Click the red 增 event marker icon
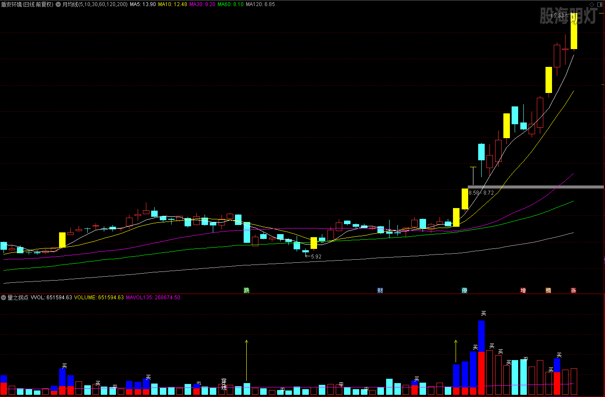 click(523, 290)
